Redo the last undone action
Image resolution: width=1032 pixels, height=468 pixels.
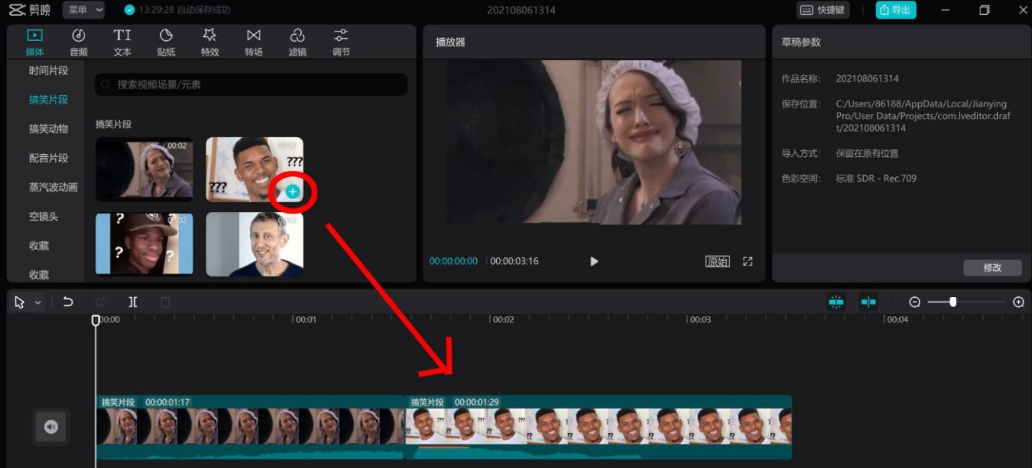click(101, 302)
